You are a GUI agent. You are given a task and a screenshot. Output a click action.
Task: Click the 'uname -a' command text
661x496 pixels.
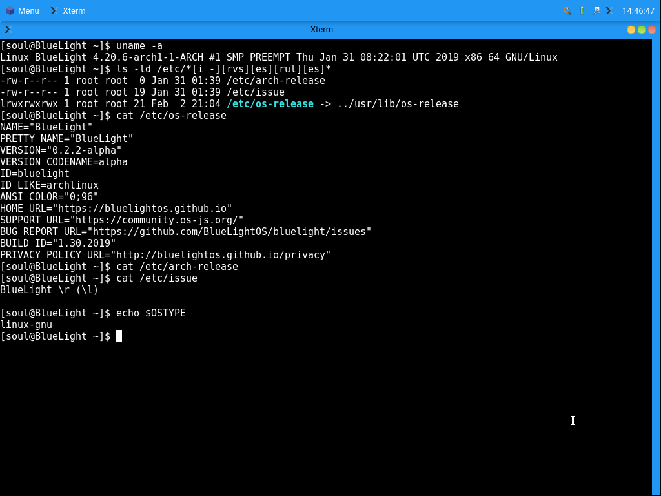(139, 46)
